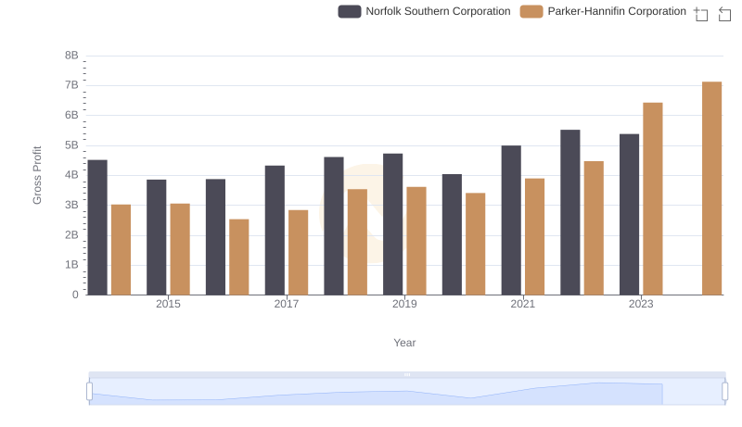Click the 1B y-axis label
This screenshot has height=427, width=742.
pyautogui.click(x=71, y=265)
